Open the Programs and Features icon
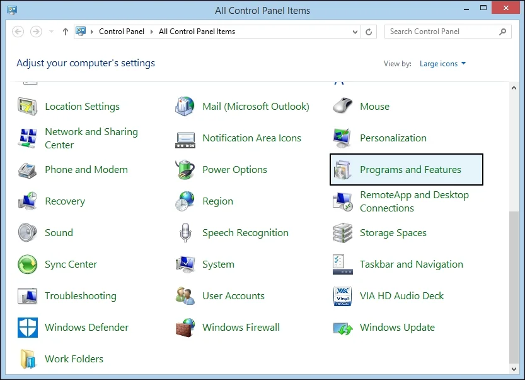This screenshot has height=380, width=525. tap(342, 170)
